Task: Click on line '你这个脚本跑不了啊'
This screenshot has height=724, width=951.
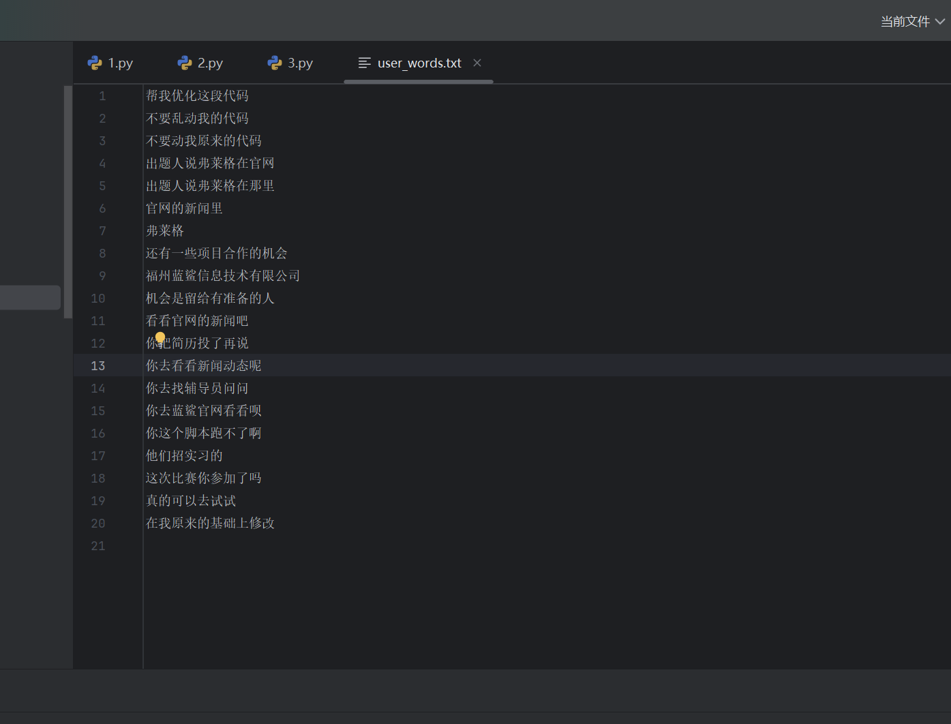Action: (x=204, y=434)
